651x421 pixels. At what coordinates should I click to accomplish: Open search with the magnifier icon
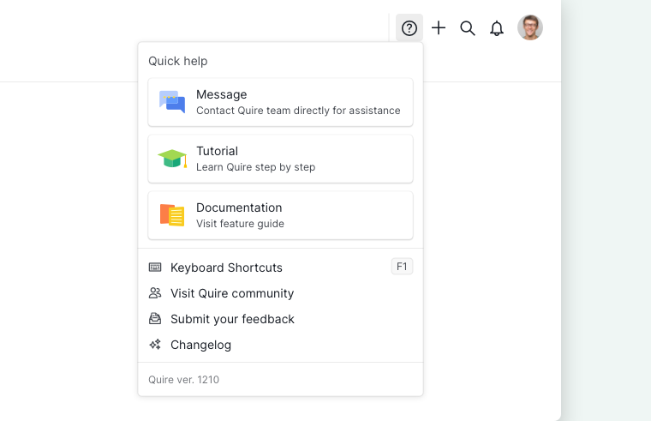[x=468, y=27]
